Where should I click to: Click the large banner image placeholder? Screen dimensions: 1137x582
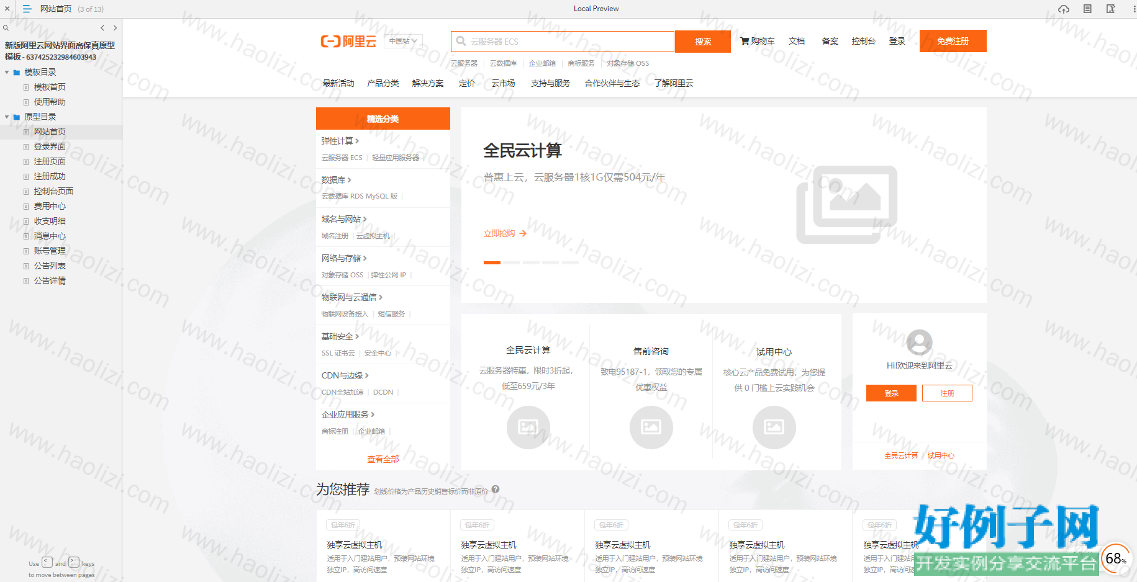click(x=847, y=205)
